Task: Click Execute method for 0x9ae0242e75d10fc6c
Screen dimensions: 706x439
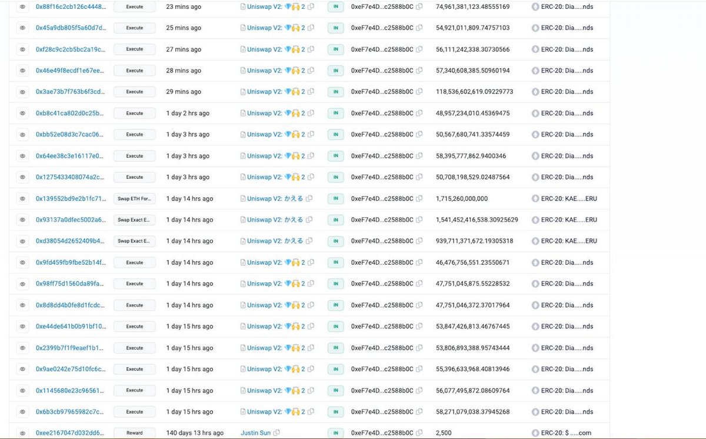Action: coord(134,369)
